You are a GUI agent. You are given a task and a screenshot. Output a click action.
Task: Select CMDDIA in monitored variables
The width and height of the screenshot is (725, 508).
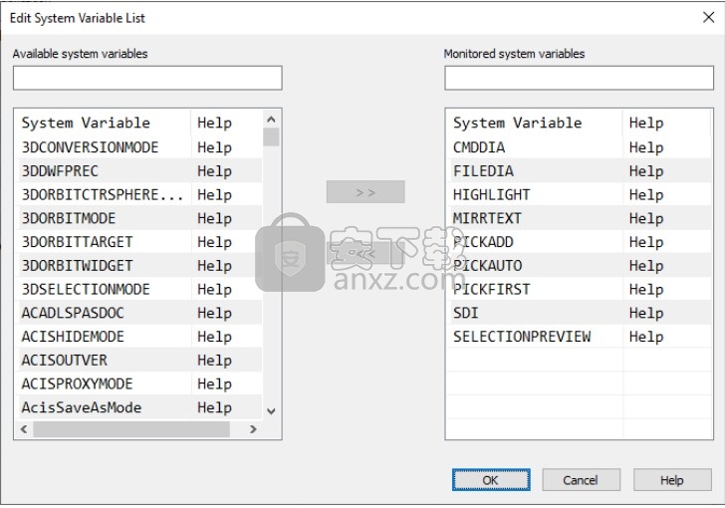pos(479,147)
